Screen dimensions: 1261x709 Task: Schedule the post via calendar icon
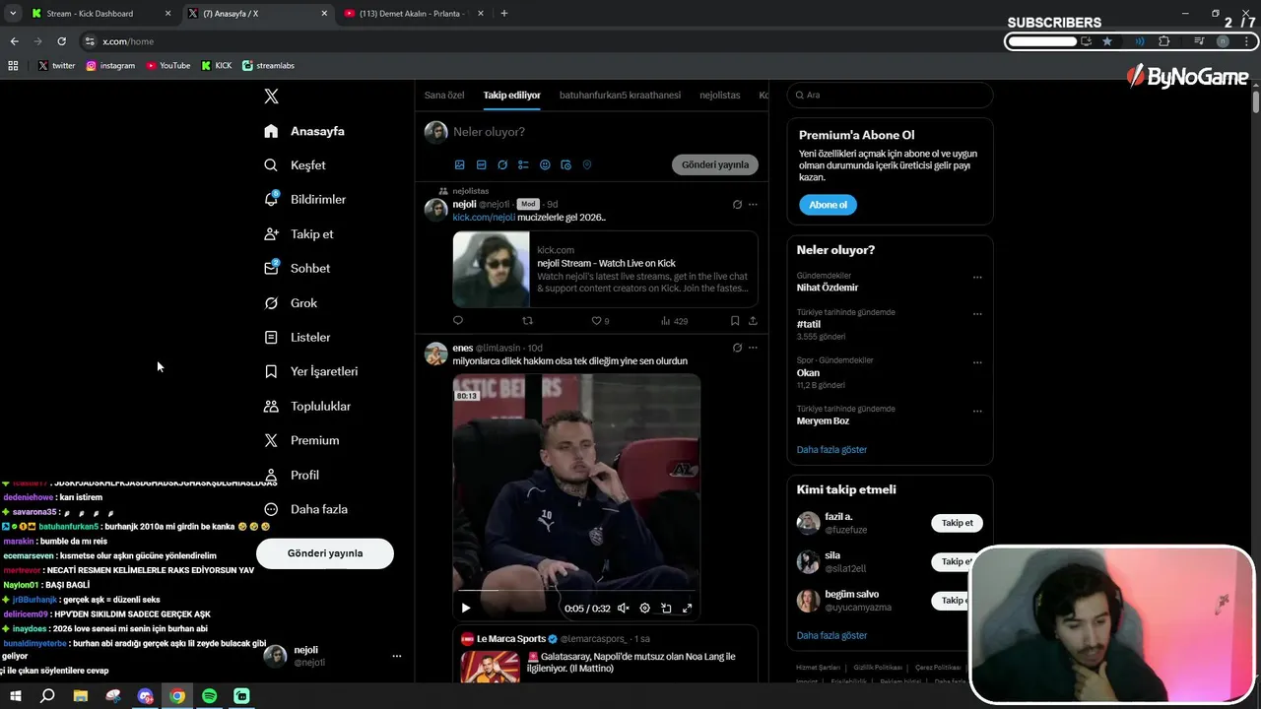point(566,165)
